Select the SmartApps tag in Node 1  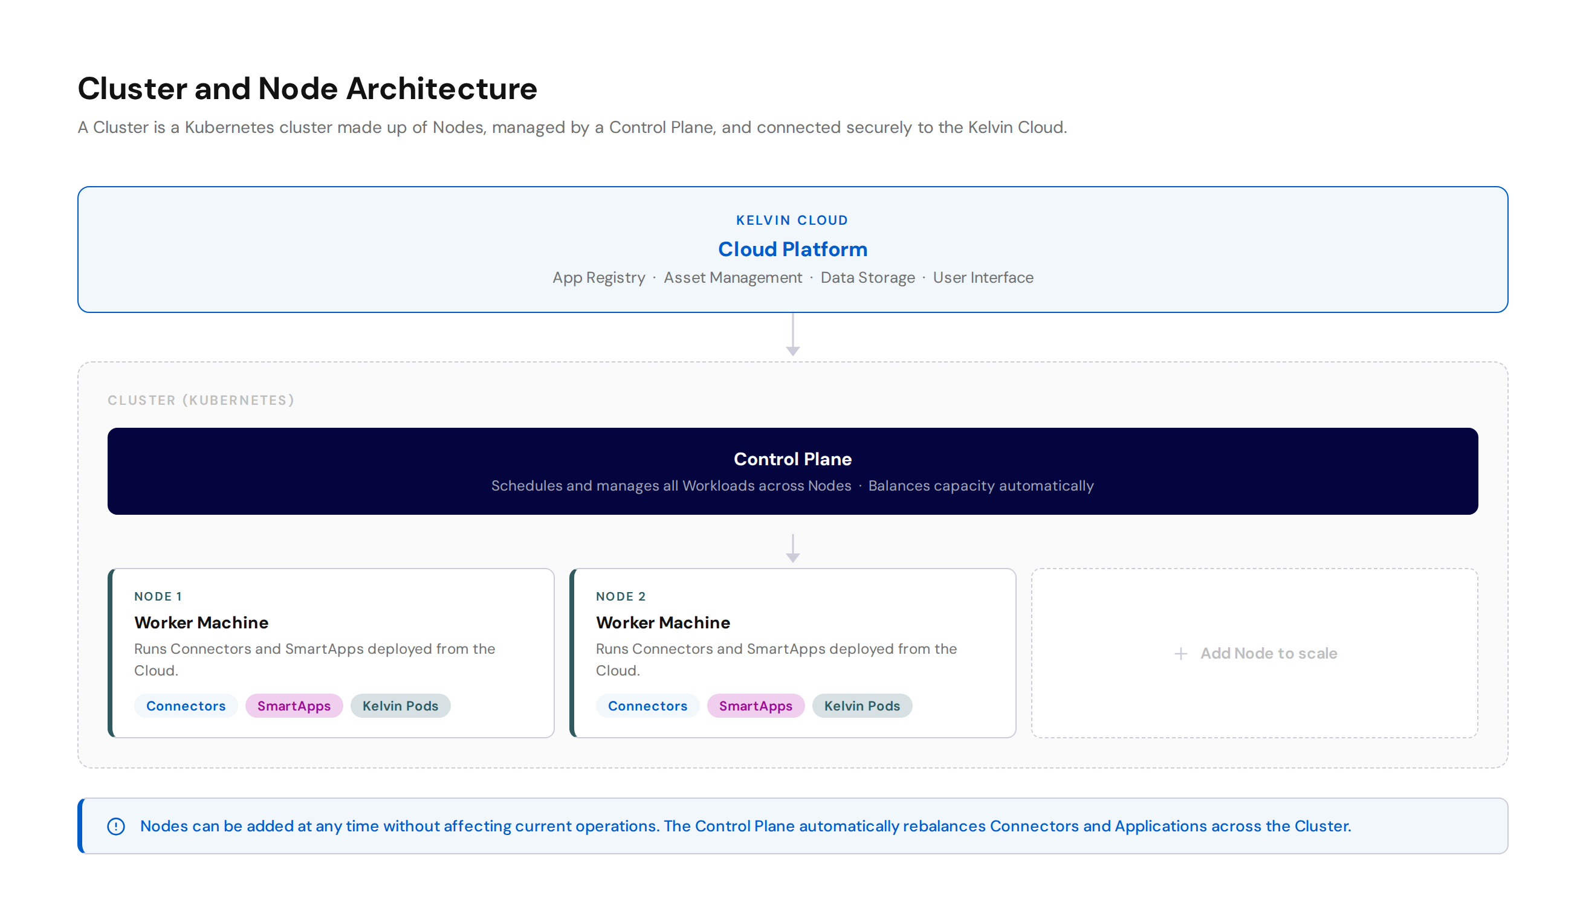pyautogui.click(x=294, y=706)
